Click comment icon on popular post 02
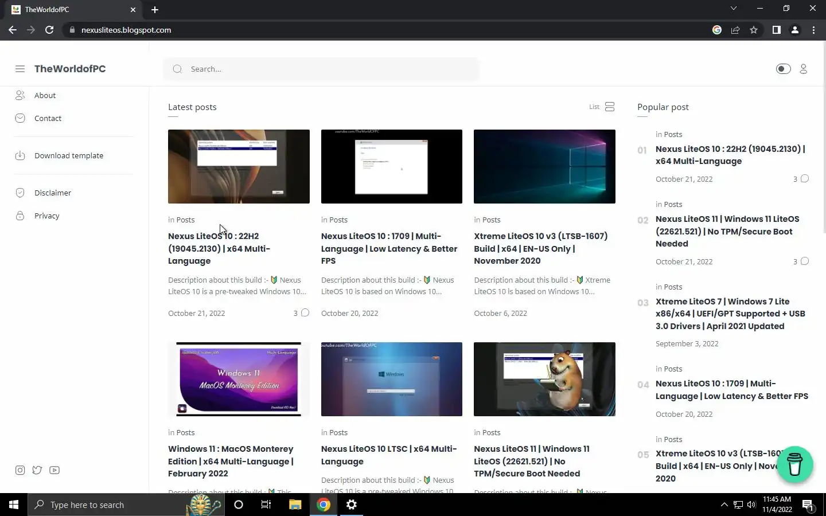 coord(805,261)
